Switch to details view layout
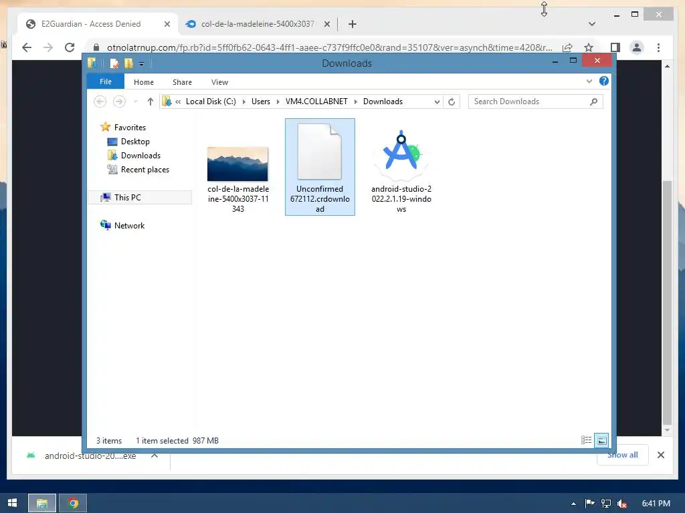Viewport: 685px width, 513px height. [x=586, y=440]
